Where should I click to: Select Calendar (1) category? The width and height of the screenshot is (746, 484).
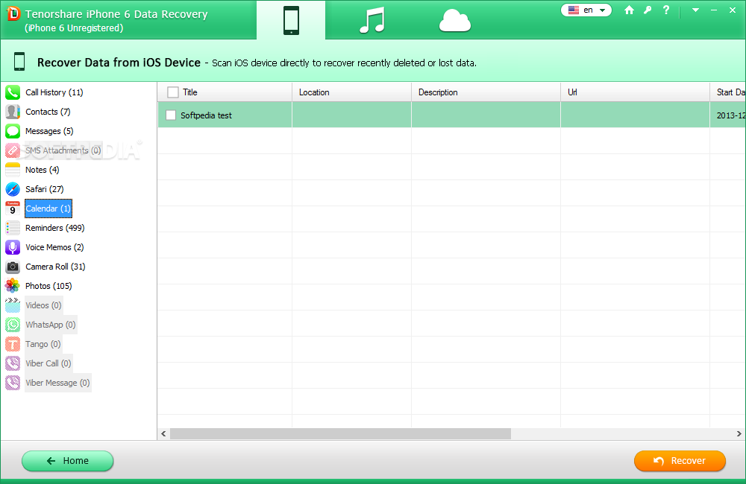(48, 208)
